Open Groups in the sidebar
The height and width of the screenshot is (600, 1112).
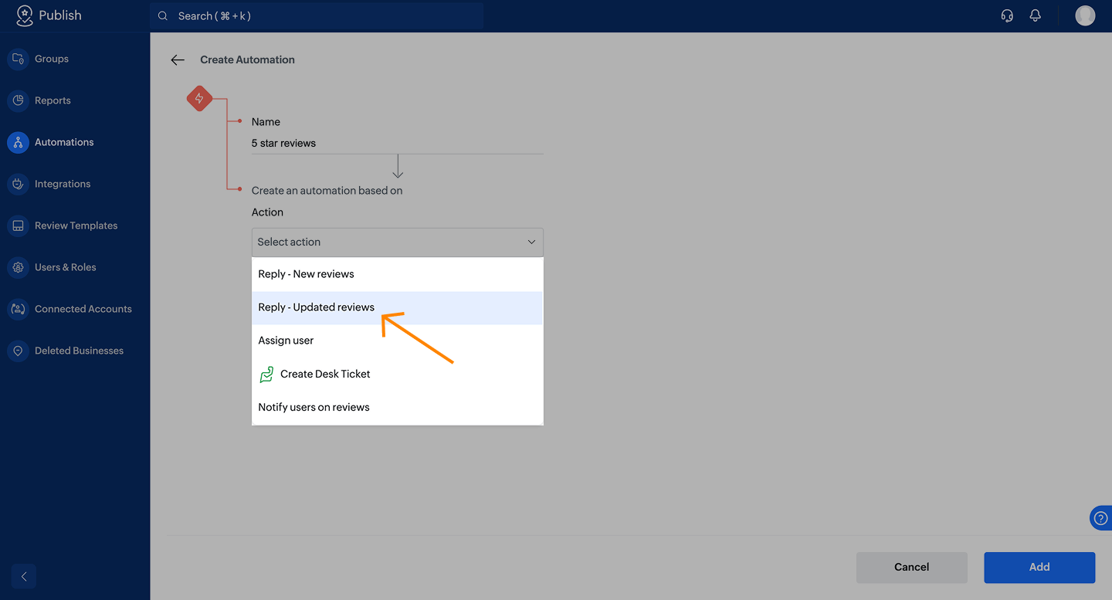pos(75,59)
